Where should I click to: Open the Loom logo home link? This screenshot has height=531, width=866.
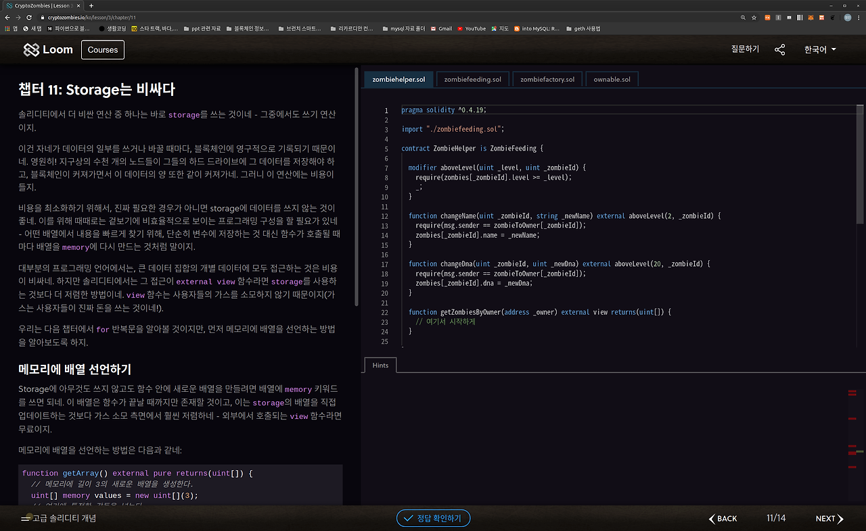(48, 49)
